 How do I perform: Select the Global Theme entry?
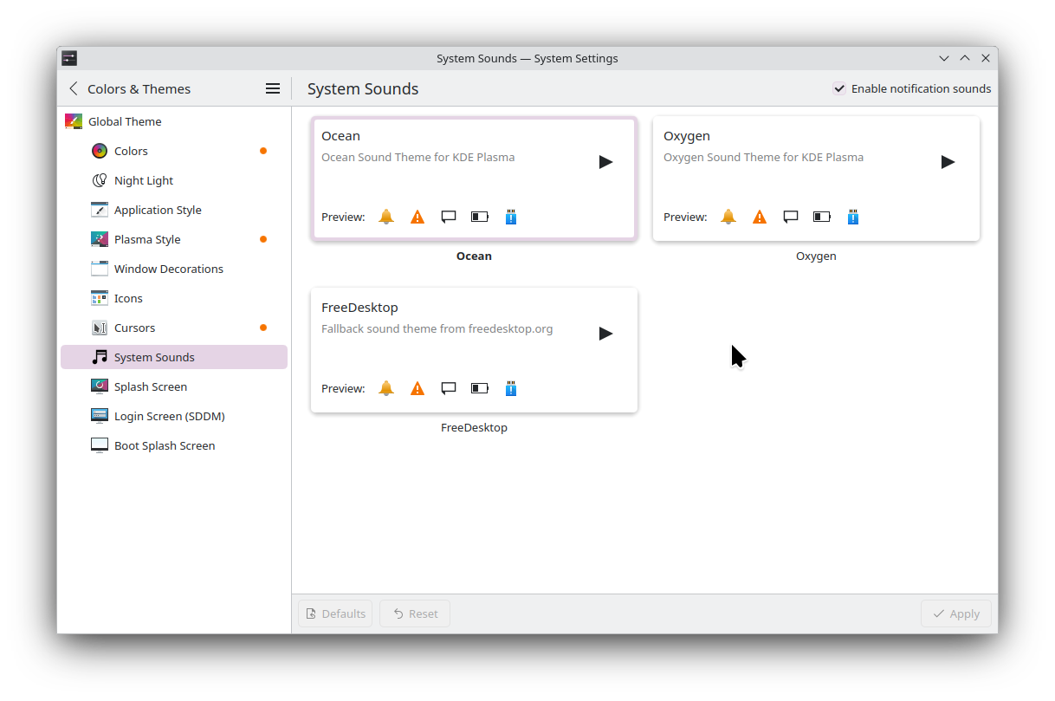click(125, 121)
